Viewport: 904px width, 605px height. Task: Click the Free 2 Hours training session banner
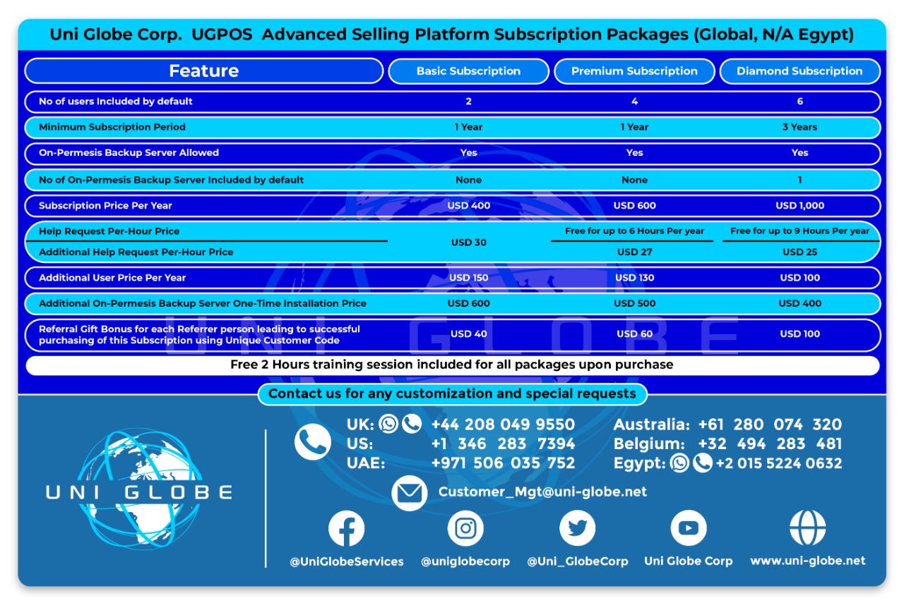(453, 365)
